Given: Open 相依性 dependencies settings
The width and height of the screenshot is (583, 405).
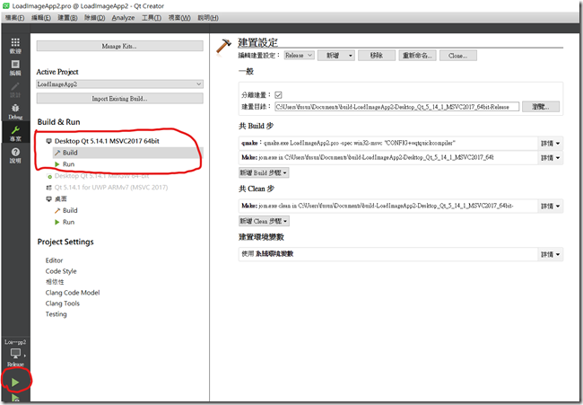Looking at the screenshot, I should click(55, 282).
